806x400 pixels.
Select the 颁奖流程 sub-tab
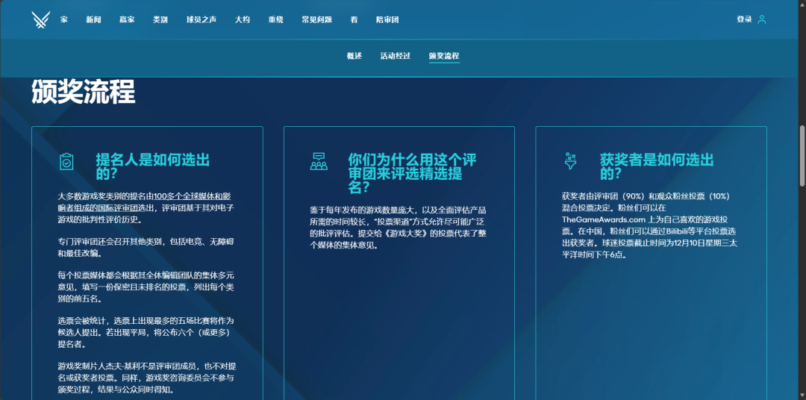point(444,56)
